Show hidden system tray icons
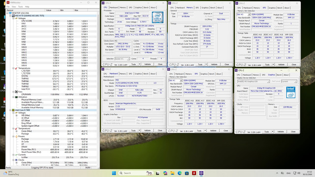The height and width of the screenshot is (177, 315). point(277,173)
